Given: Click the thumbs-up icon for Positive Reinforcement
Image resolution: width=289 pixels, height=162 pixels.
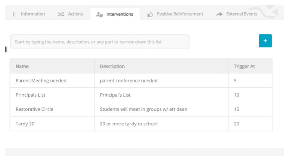Looking at the screenshot, I should click(x=150, y=14).
